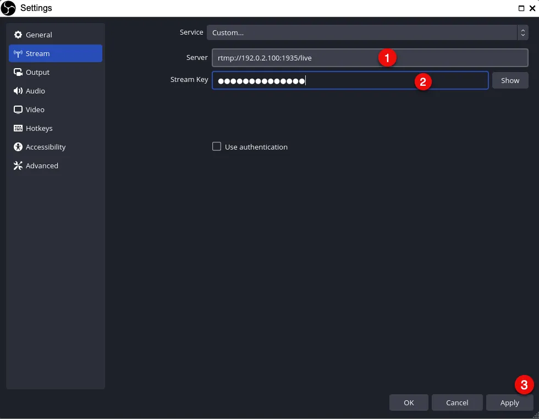Click the Advanced tools icon
Image resolution: width=539 pixels, height=419 pixels.
click(18, 166)
